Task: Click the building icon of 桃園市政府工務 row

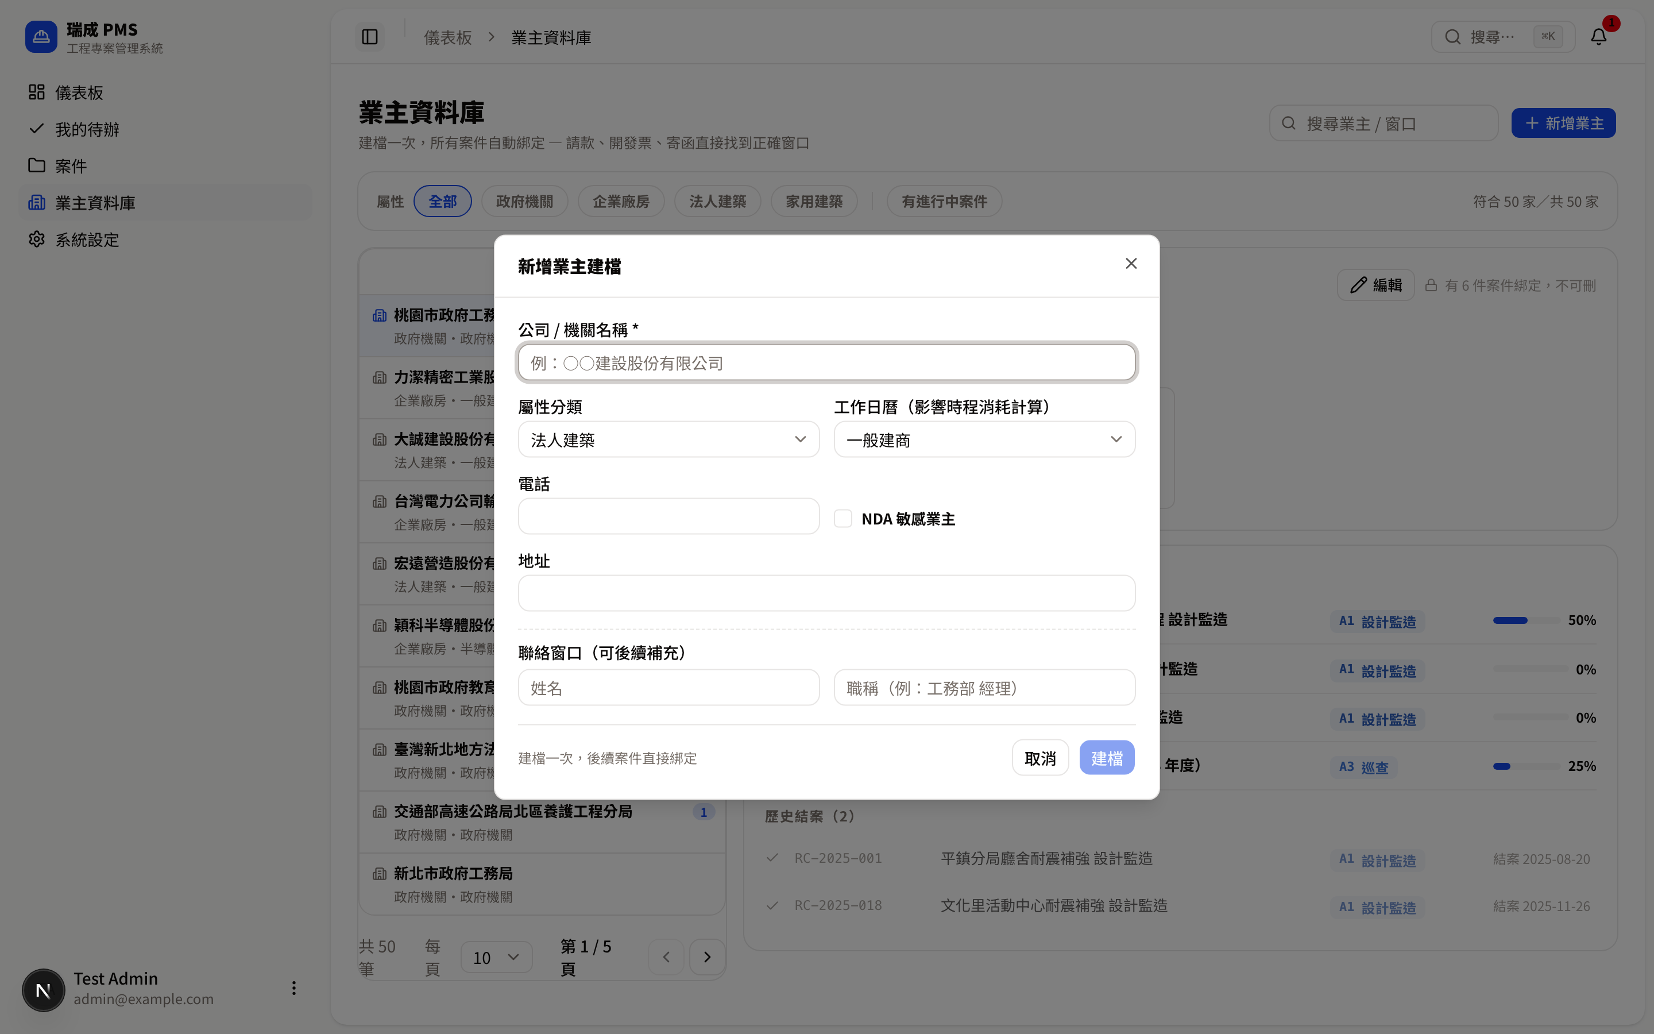Action: (380, 315)
